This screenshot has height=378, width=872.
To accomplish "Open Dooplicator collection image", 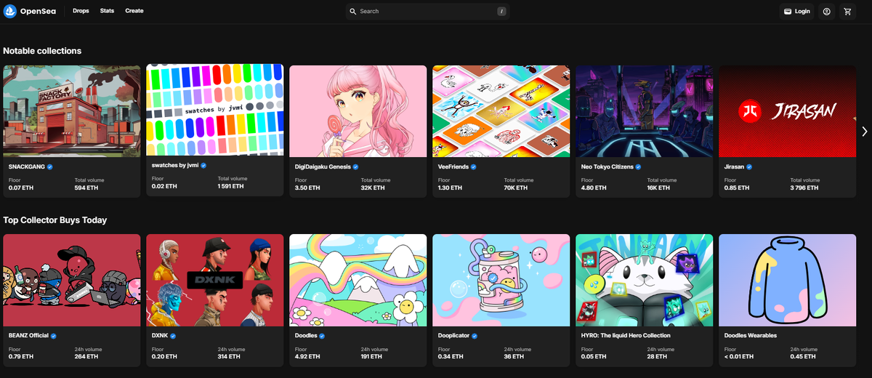I will 501,280.
